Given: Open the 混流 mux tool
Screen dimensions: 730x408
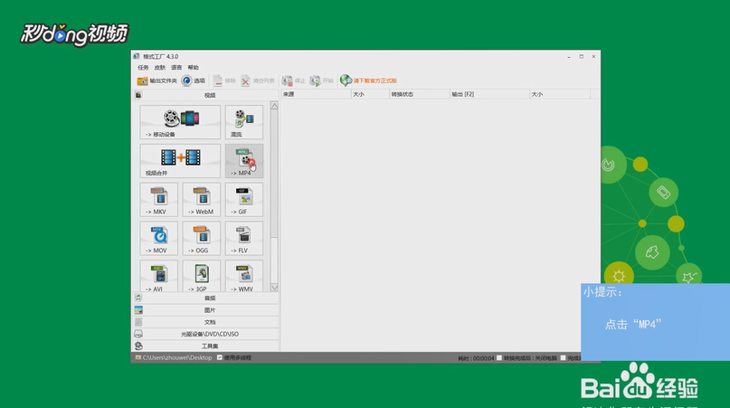Looking at the screenshot, I should point(244,122).
